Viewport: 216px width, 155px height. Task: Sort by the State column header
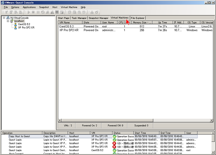click(91, 22)
